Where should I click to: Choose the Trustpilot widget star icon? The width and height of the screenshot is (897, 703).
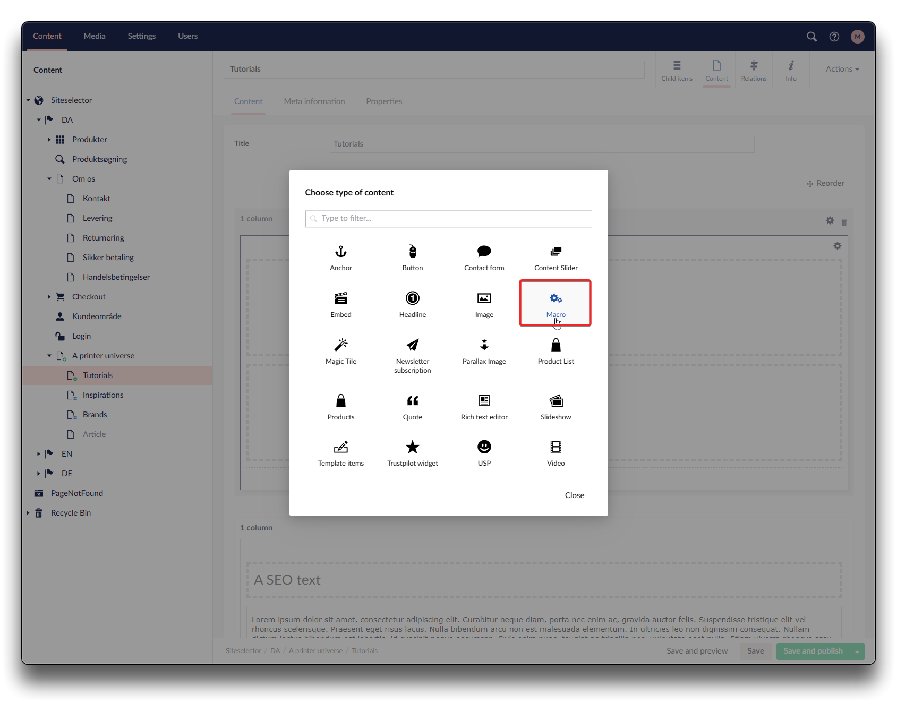[x=412, y=447]
